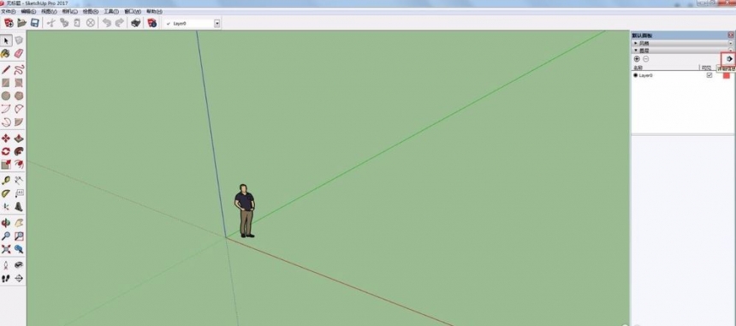The height and width of the screenshot is (326, 736).
Task: Select the Push/Pull tool
Action: coord(19,139)
